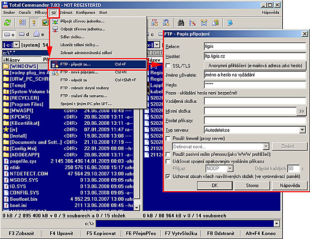Click the URL new FTP connection toolbar icon
The image size is (310, 239).
point(166,22)
